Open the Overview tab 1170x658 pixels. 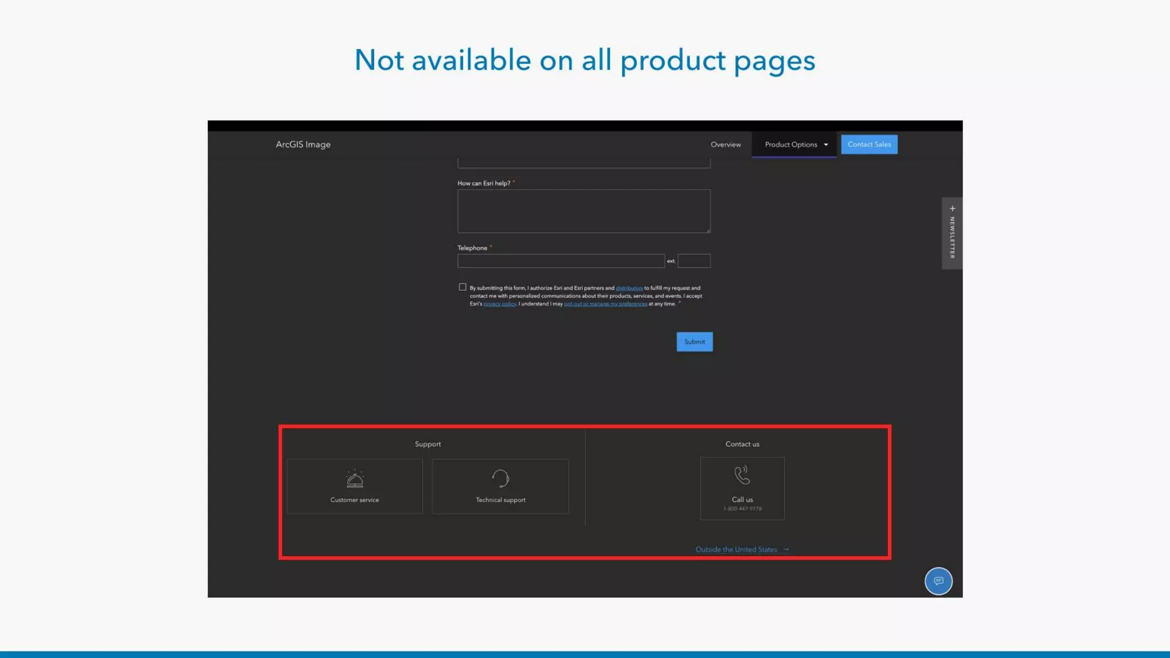point(726,145)
